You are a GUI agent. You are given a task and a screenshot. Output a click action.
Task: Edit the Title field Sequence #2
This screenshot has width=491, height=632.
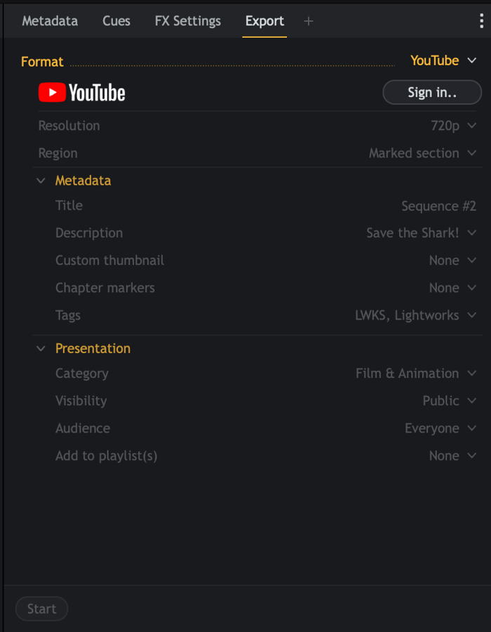click(438, 206)
